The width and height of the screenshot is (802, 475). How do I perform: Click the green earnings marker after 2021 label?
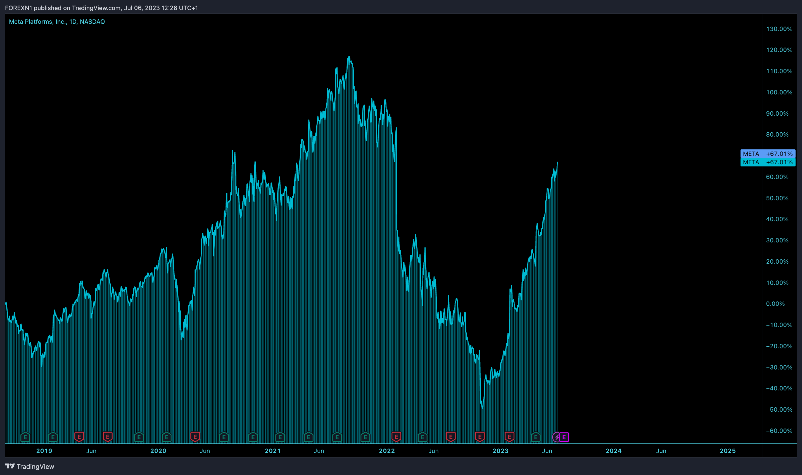coord(280,437)
